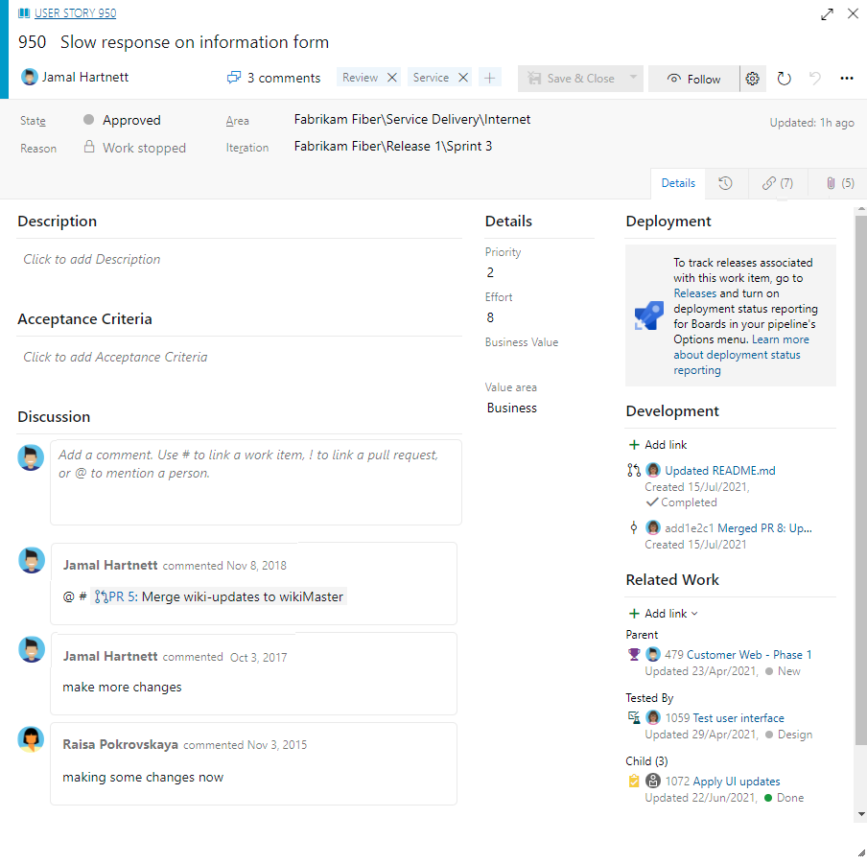Enter full screen with the expand arrow icon
The height and width of the screenshot is (864, 867).
click(827, 14)
